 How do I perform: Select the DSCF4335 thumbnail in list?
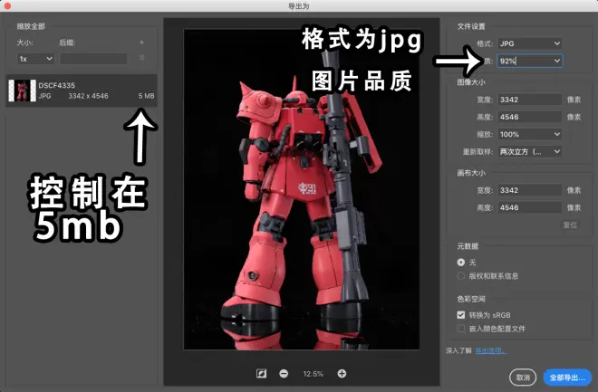click(22, 91)
